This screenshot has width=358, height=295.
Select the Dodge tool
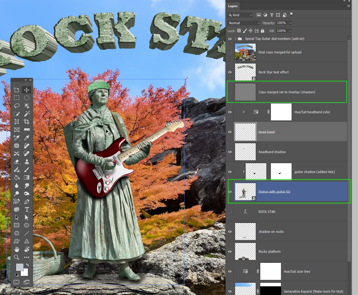pyautogui.click(x=16, y=193)
